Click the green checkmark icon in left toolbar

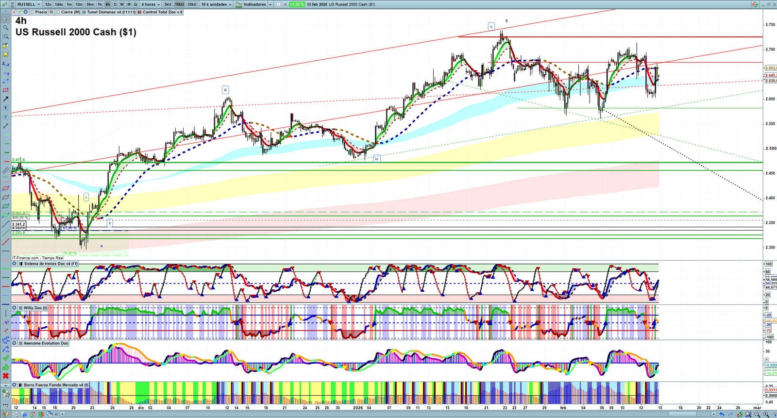click(6, 358)
